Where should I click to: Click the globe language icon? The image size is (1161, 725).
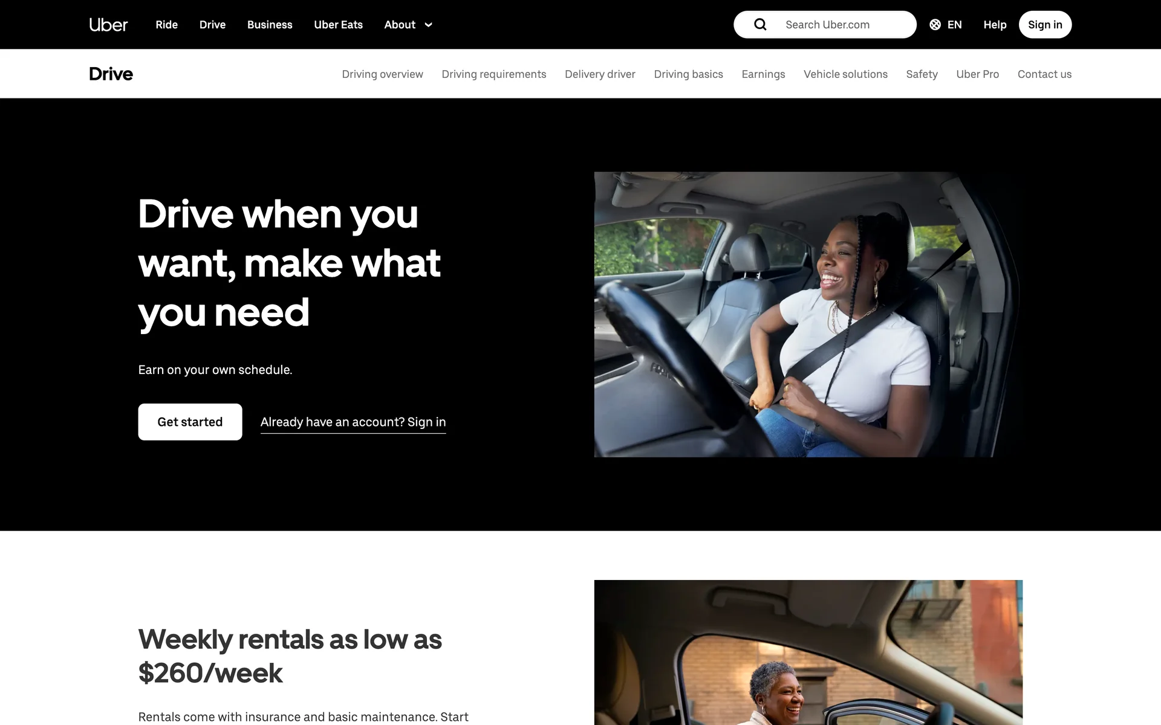(935, 25)
